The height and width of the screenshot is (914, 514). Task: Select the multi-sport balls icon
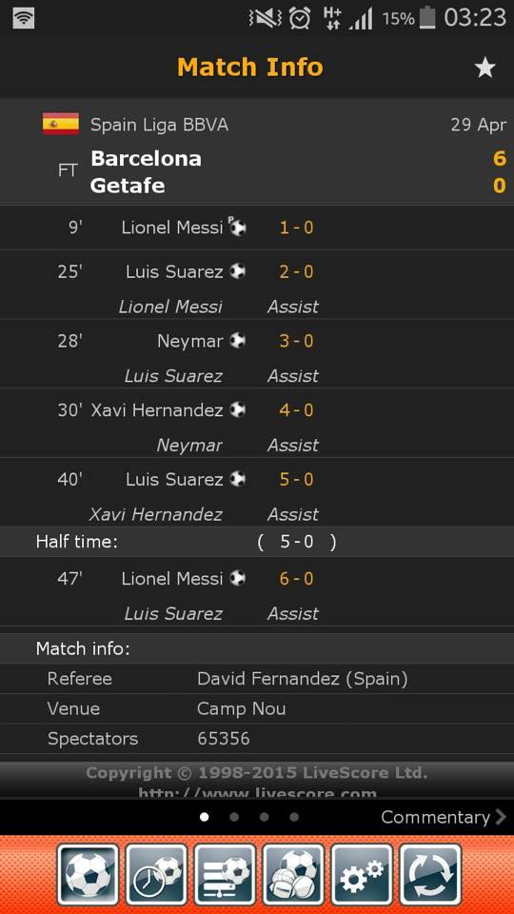tap(293, 874)
